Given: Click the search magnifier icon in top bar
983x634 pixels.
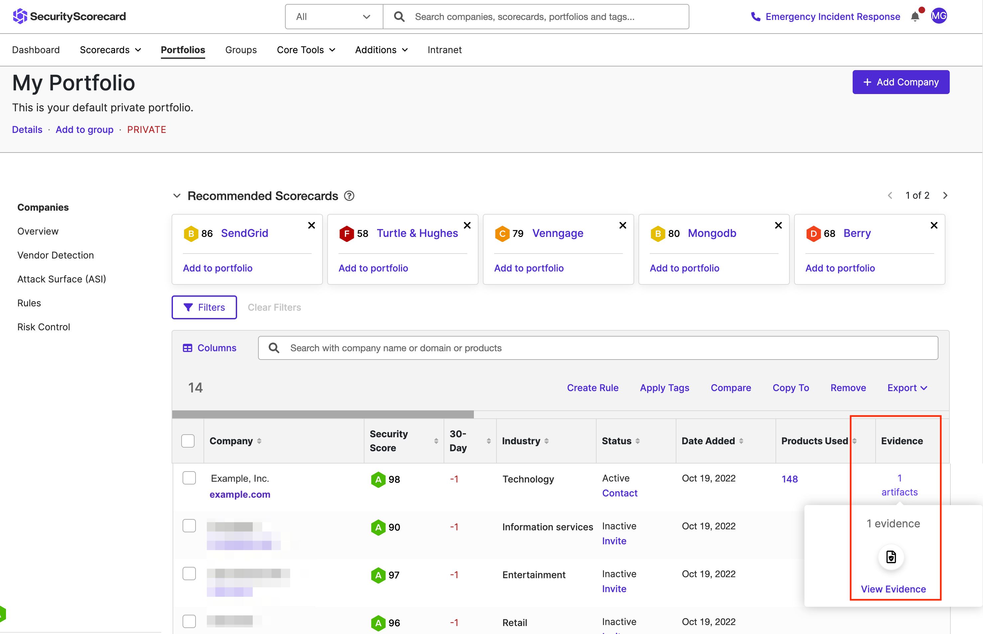Looking at the screenshot, I should [x=399, y=17].
